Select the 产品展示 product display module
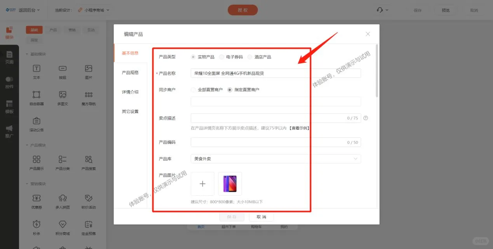Viewport: 493px width, 249px height. point(36,163)
